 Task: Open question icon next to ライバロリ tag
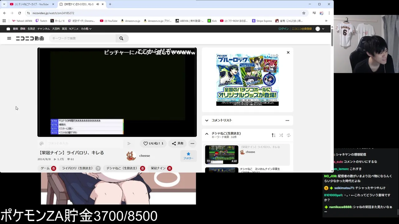[x=98, y=168]
